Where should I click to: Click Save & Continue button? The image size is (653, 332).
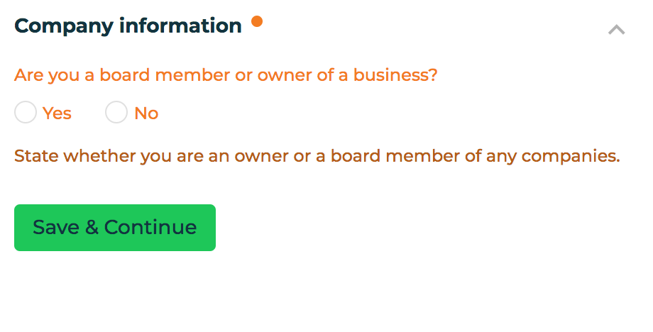[115, 228]
